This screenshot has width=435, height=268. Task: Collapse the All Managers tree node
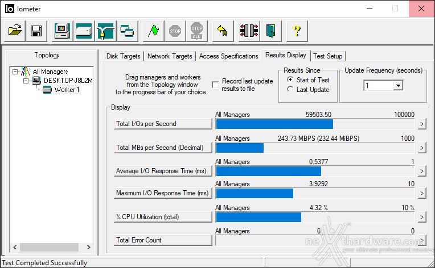pos(15,72)
